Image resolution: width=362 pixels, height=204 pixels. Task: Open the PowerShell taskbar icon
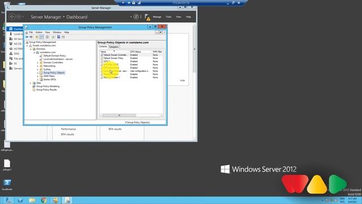(x=20, y=200)
